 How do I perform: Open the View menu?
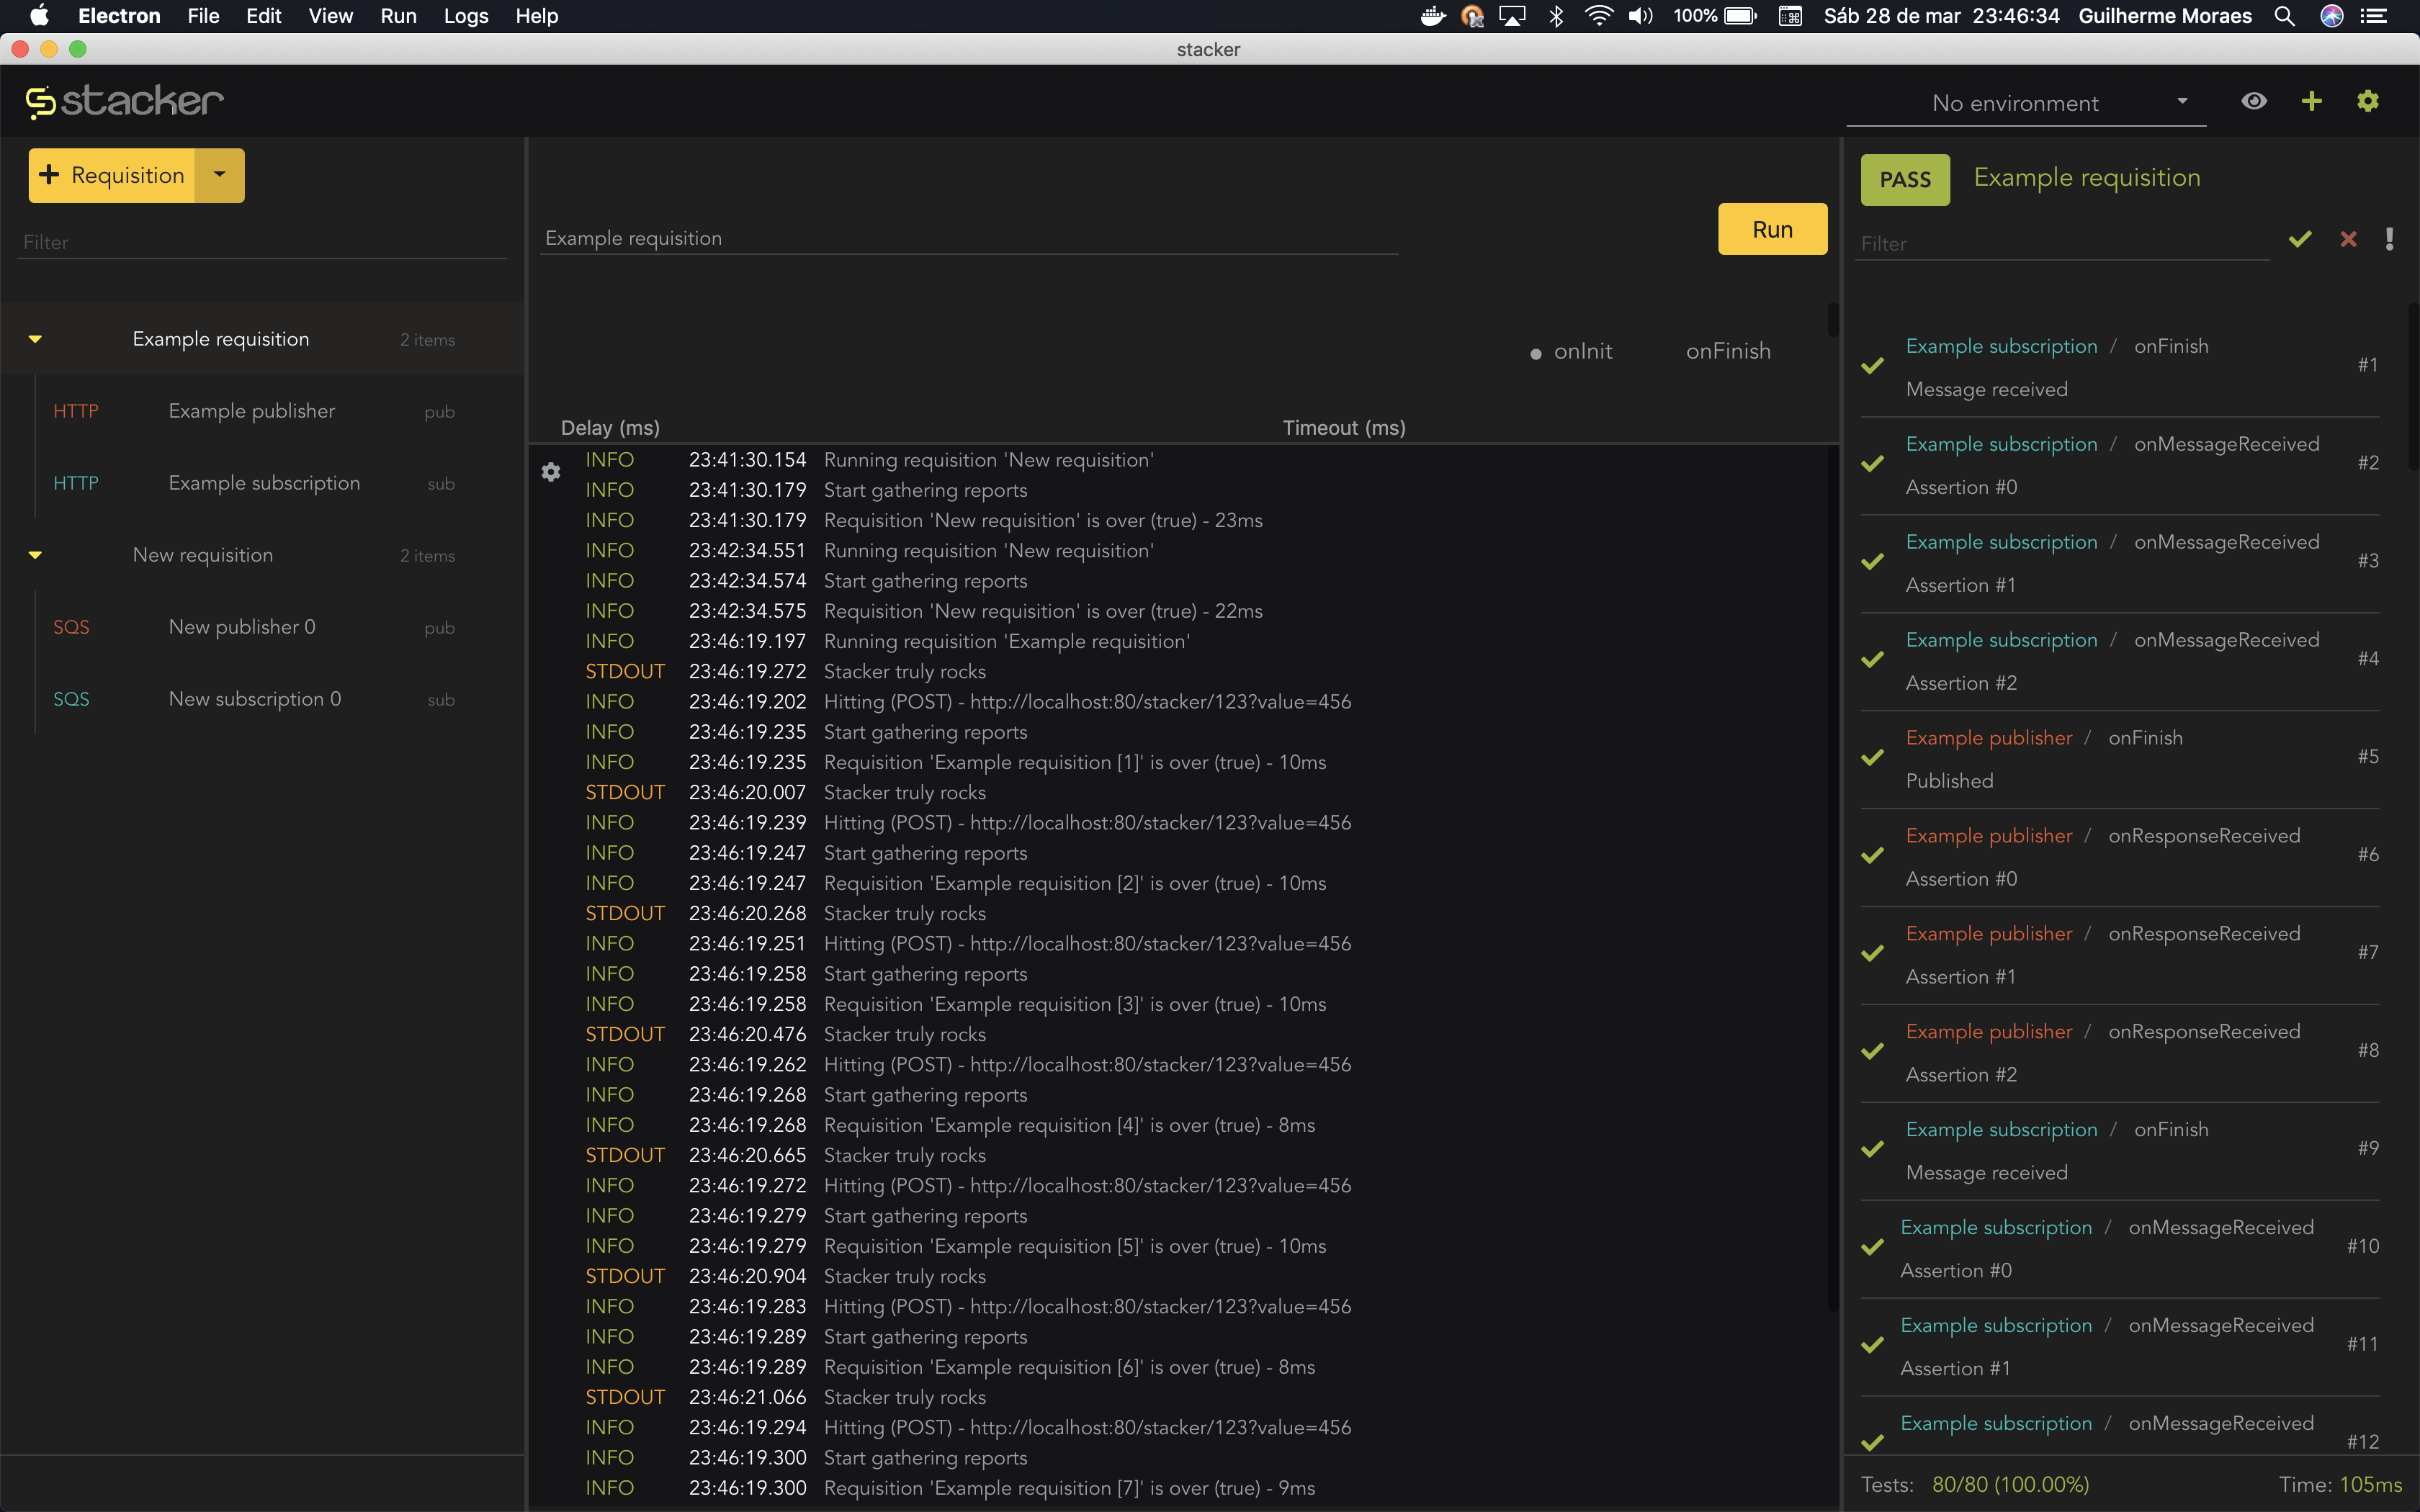330,16
